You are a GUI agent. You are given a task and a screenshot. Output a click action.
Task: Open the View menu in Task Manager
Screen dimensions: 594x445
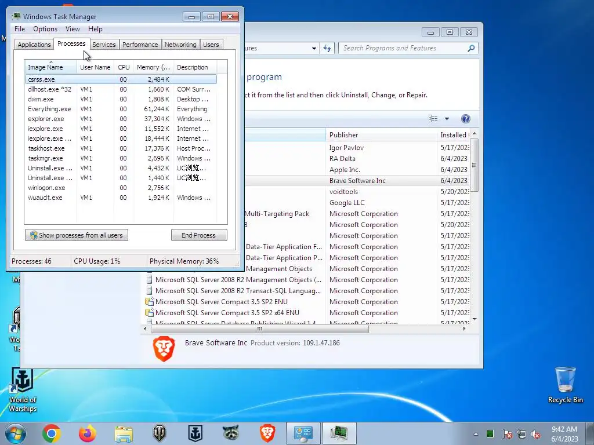73,29
